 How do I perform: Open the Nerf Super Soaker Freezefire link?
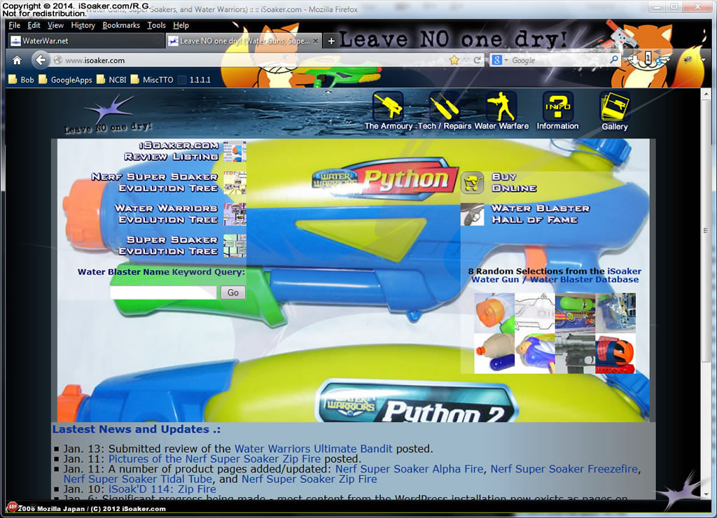564,469
